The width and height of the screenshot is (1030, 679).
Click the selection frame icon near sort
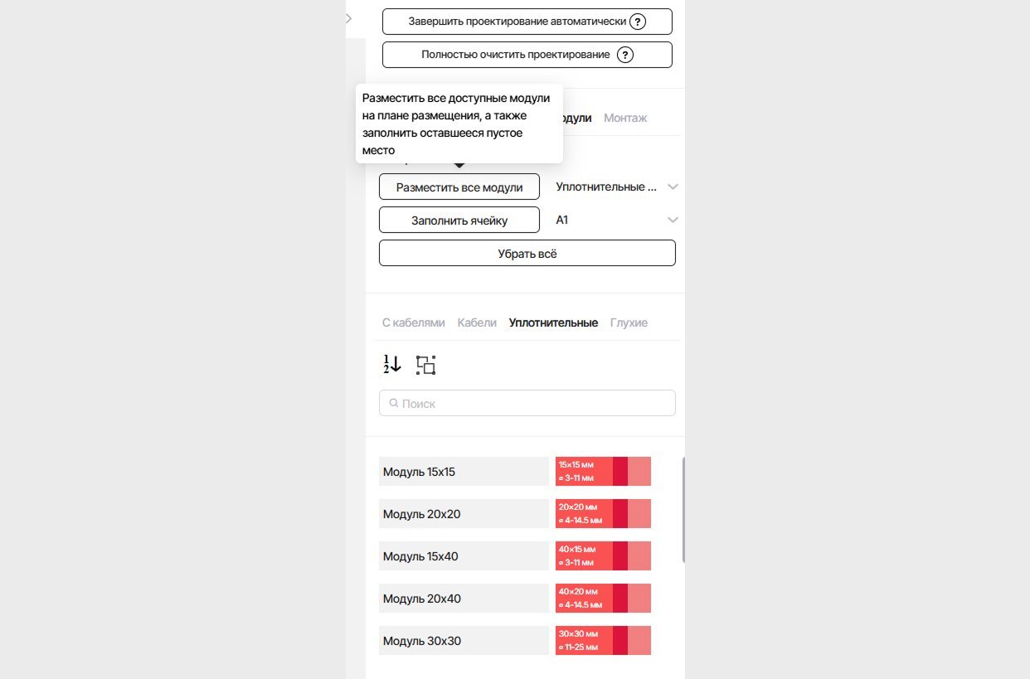(426, 365)
